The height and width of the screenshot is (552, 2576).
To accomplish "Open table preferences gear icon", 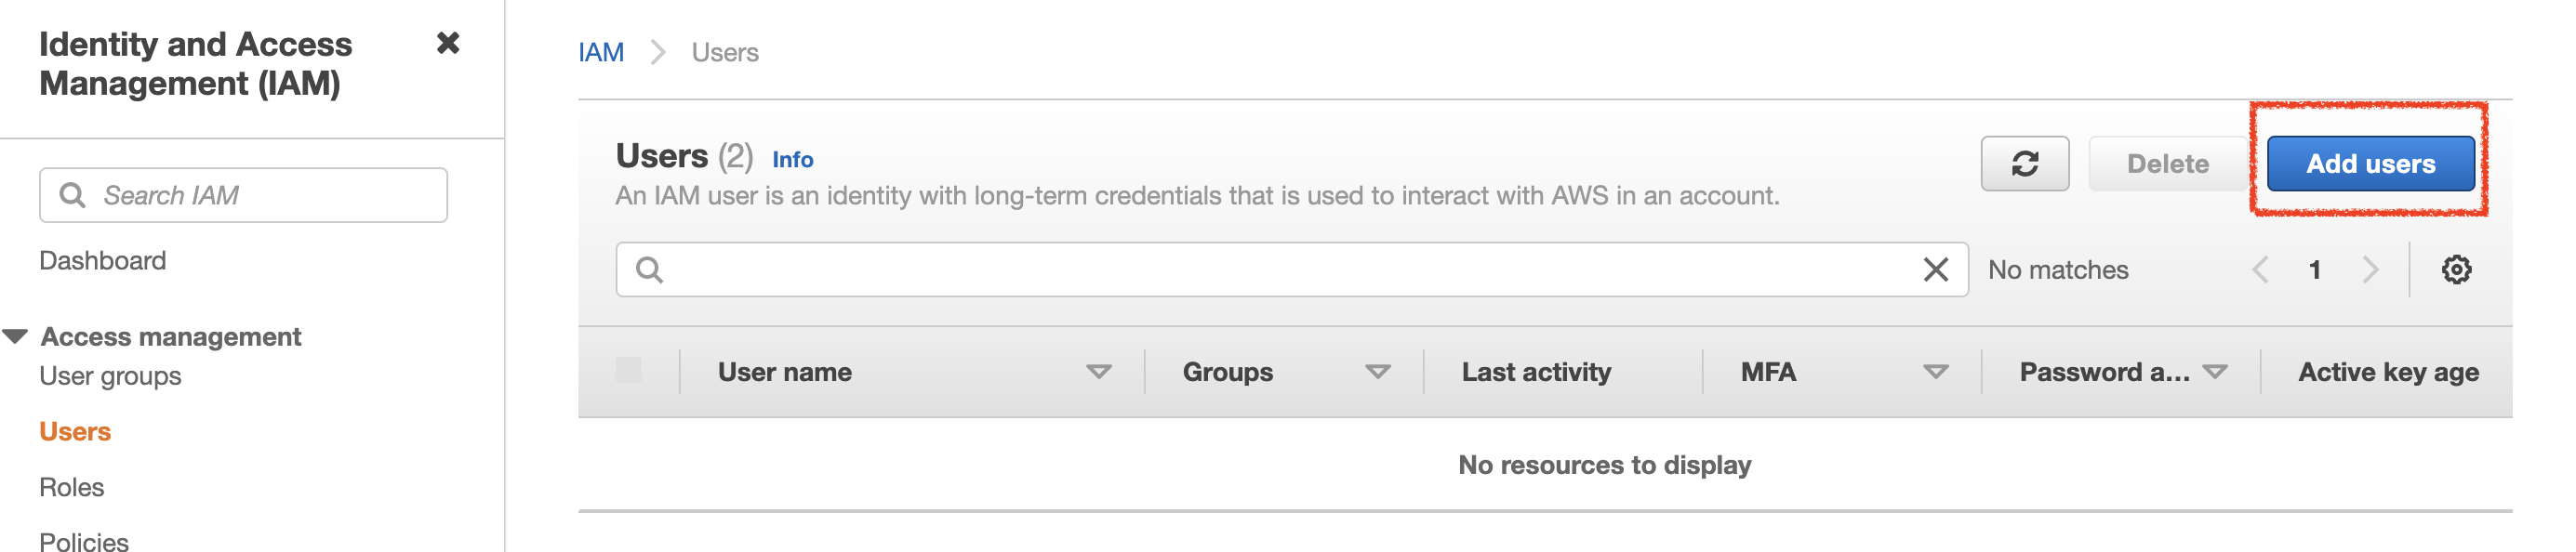I will pos(2456,269).
